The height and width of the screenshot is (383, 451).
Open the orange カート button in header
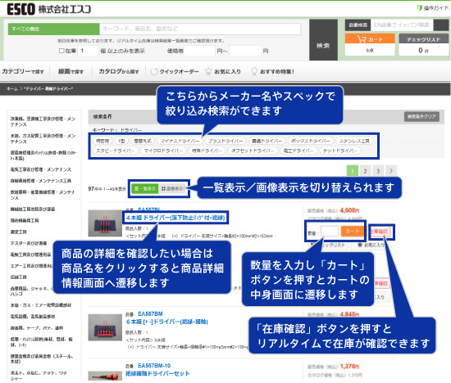370,39
